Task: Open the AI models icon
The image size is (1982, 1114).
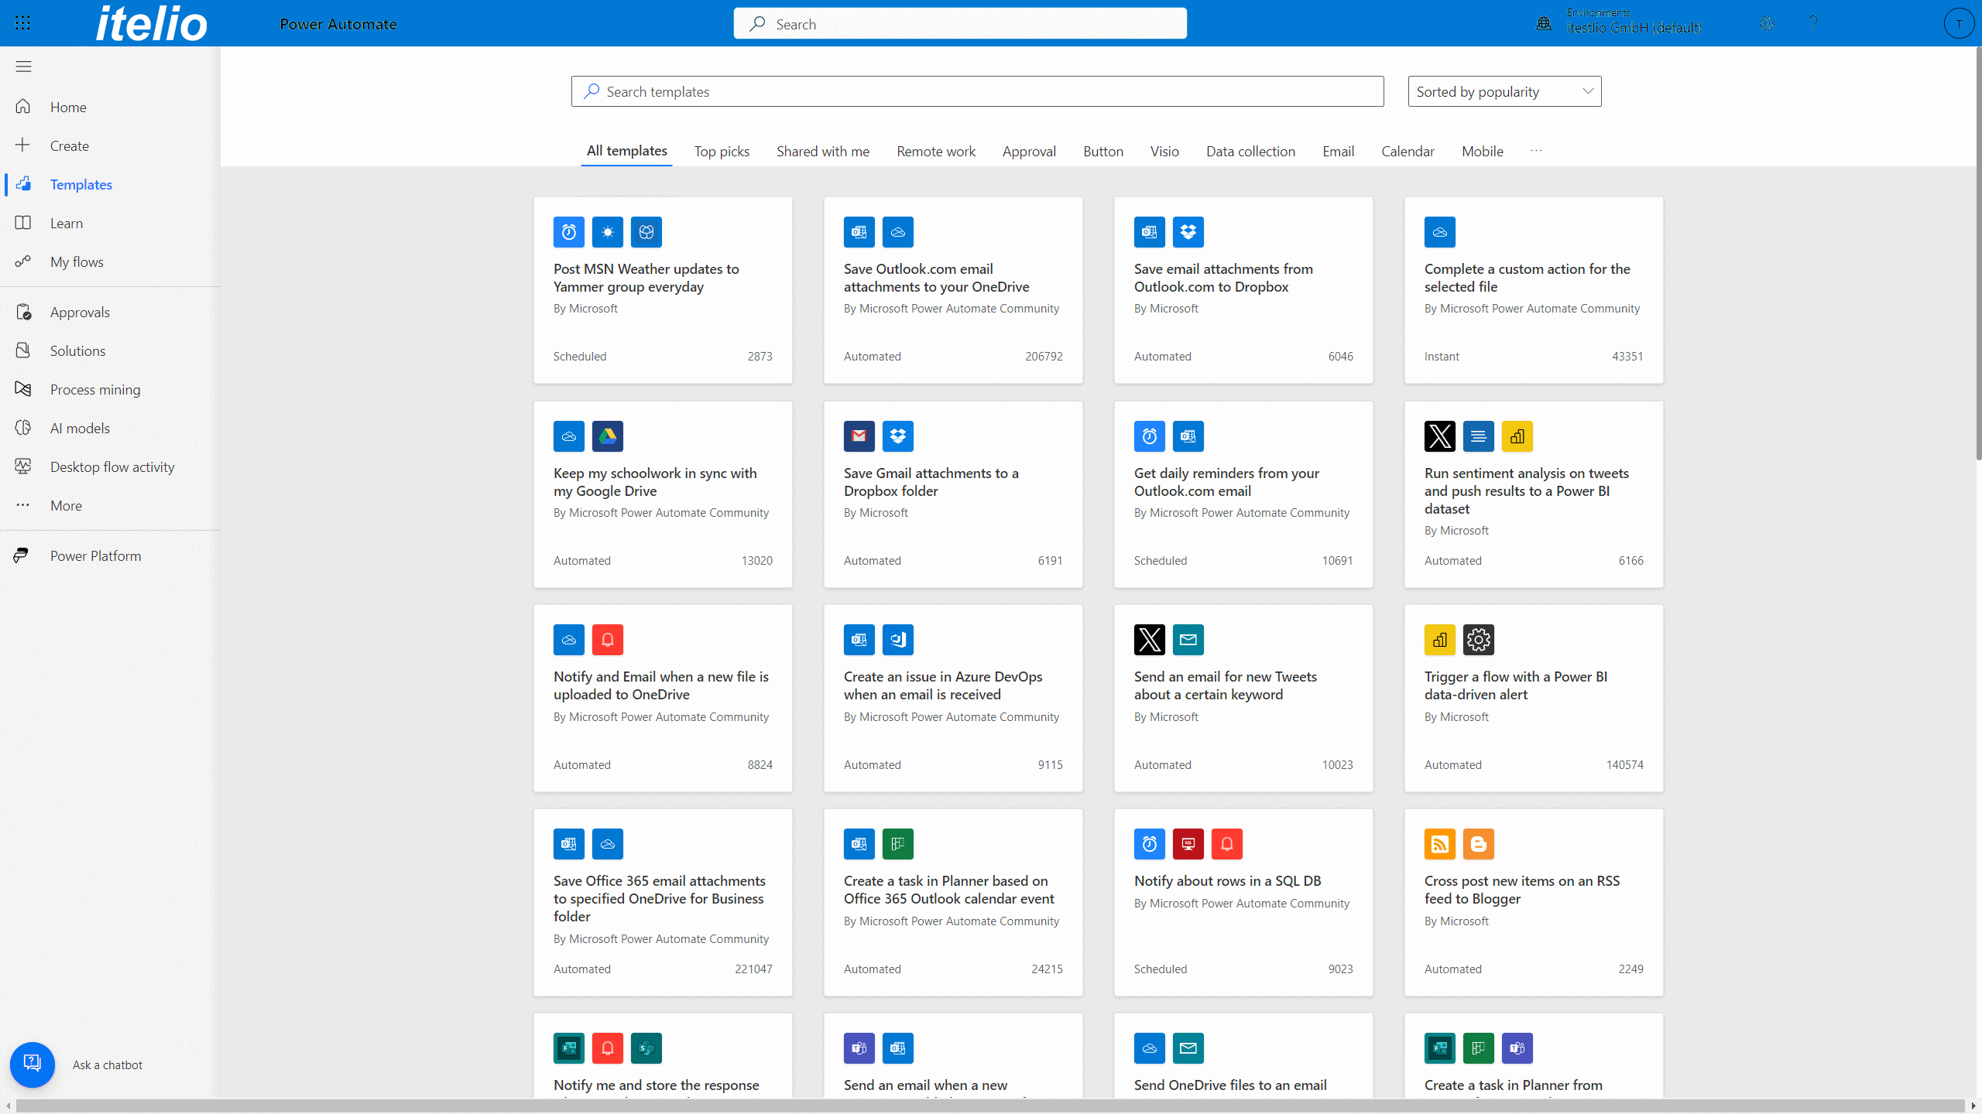Action: [x=23, y=428]
